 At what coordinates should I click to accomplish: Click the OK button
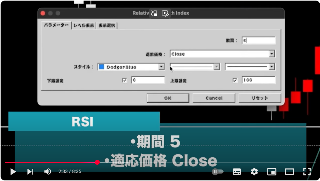168,98
